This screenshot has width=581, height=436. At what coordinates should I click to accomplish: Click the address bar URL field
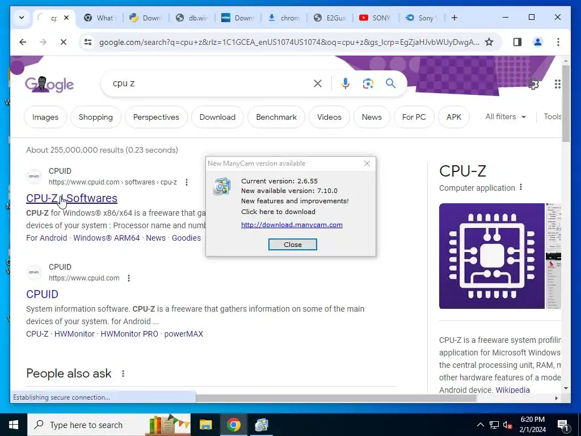coord(289,42)
